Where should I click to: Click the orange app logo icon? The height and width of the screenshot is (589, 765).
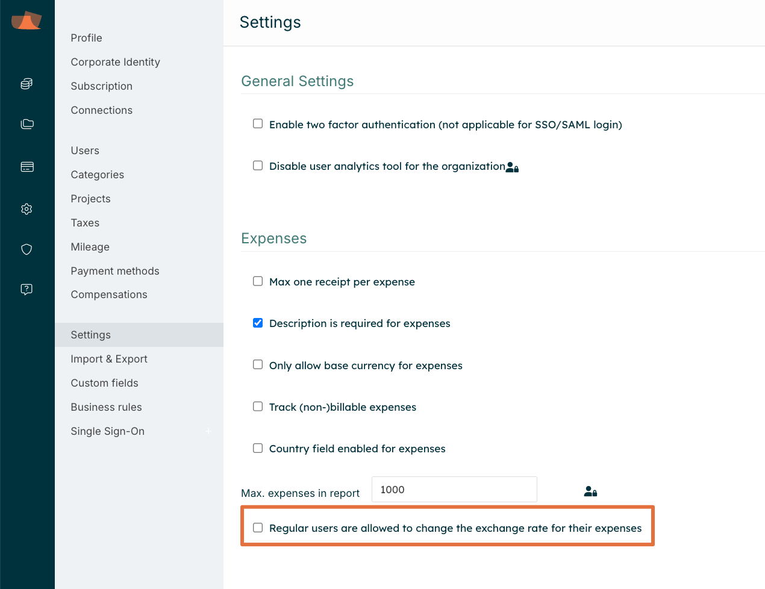[27, 20]
